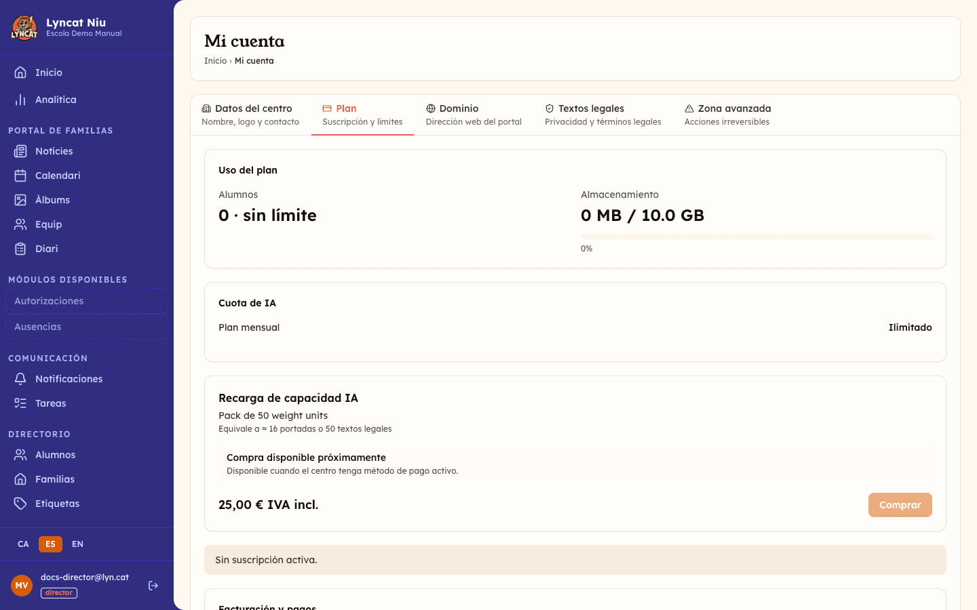Click the 0 MB / 10.0 GB value

point(643,216)
